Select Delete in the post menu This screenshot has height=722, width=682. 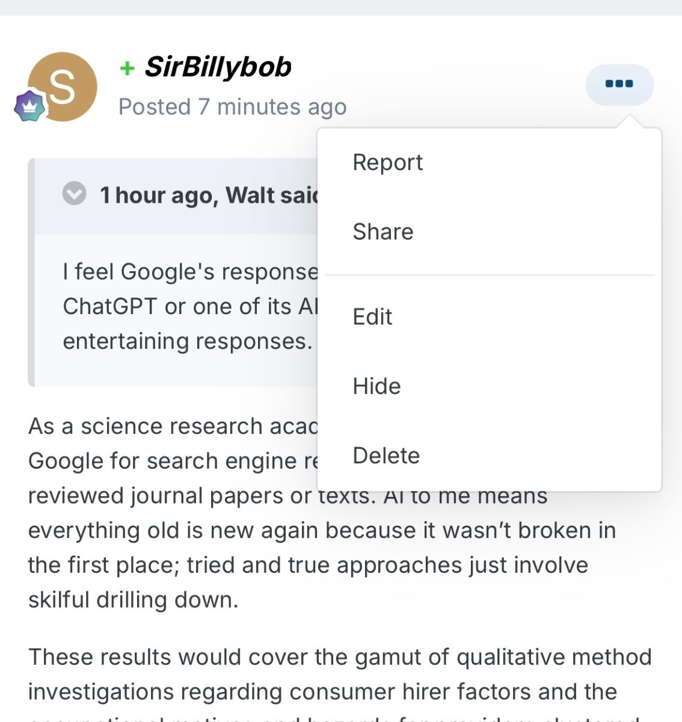386,455
